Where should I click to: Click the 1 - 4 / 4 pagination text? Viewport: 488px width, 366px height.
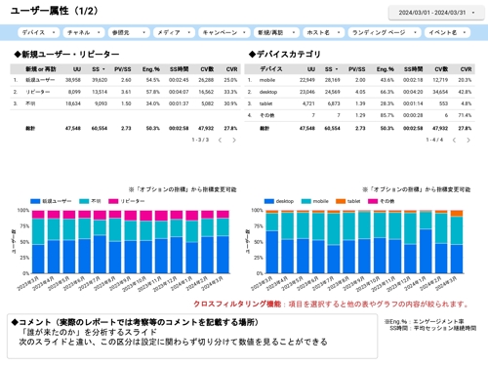[x=434, y=140]
